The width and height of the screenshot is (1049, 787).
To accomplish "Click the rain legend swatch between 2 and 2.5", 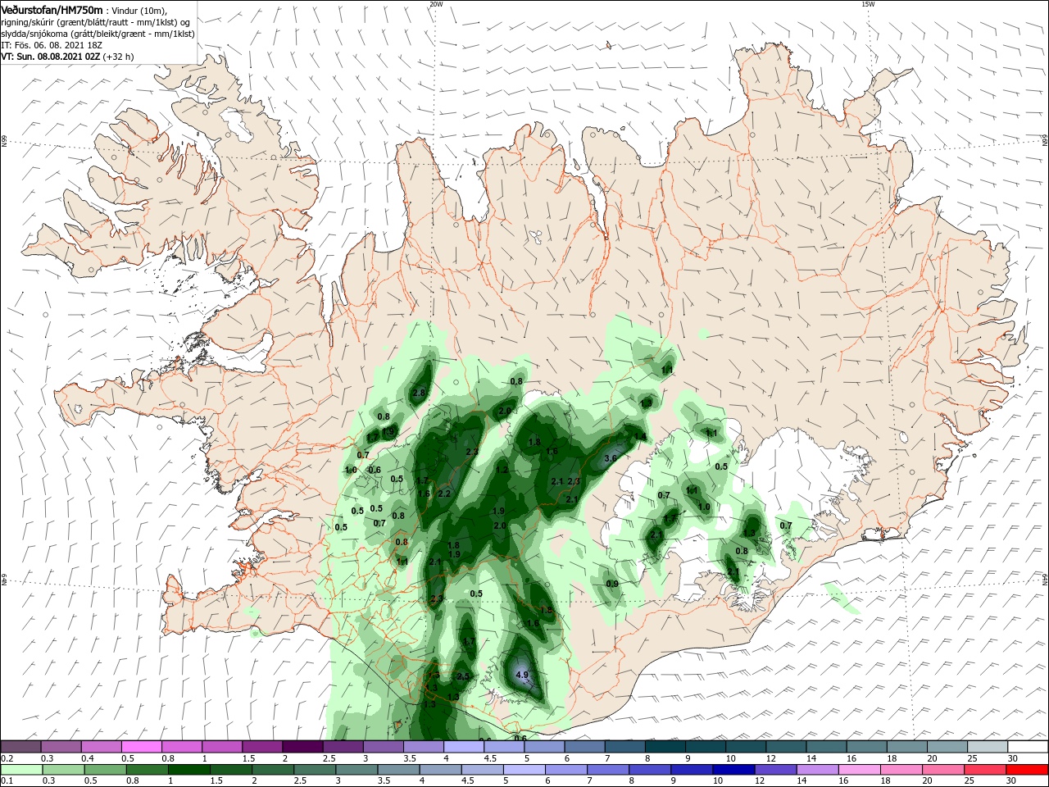I will [x=274, y=770].
